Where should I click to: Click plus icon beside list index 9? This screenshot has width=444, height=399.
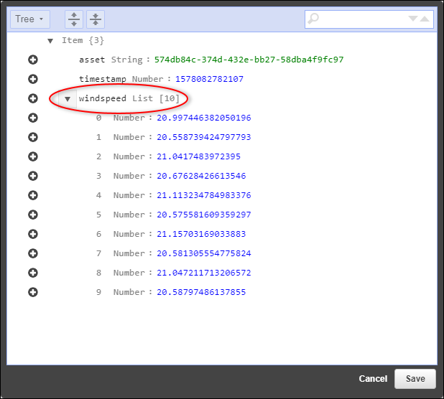click(x=33, y=292)
